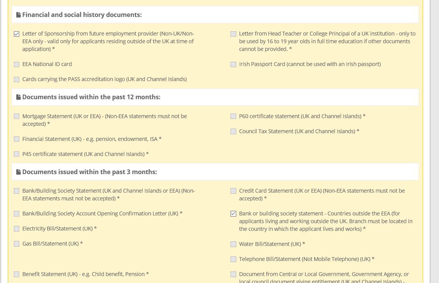Click the Financial and social history document icon

tap(18, 15)
